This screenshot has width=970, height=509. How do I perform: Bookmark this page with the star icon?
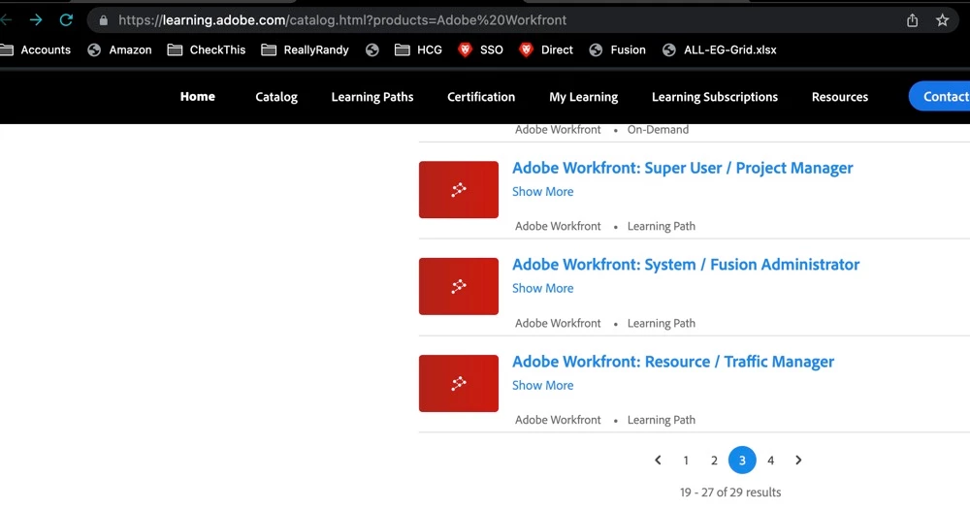click(942, 20)
